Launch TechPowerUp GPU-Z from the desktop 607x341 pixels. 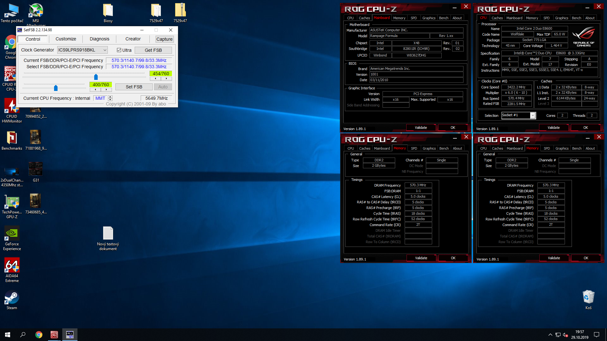pos(12,206)
